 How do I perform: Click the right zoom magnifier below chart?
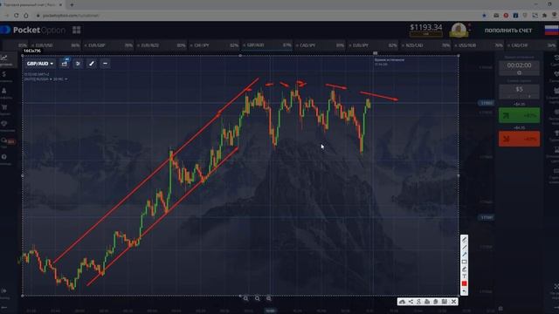click(x=269, y=298)
